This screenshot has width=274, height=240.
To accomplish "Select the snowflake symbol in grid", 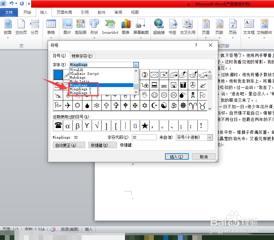I will pos(97,105).
